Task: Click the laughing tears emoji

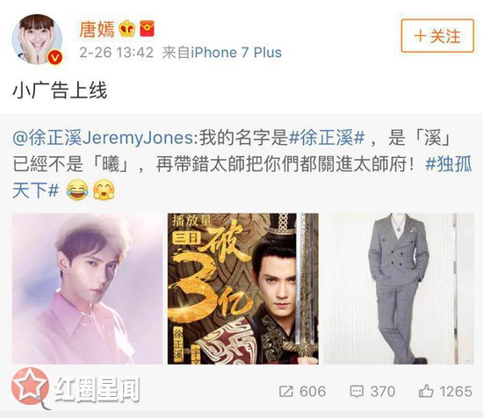Action: (x=77, y=190)
